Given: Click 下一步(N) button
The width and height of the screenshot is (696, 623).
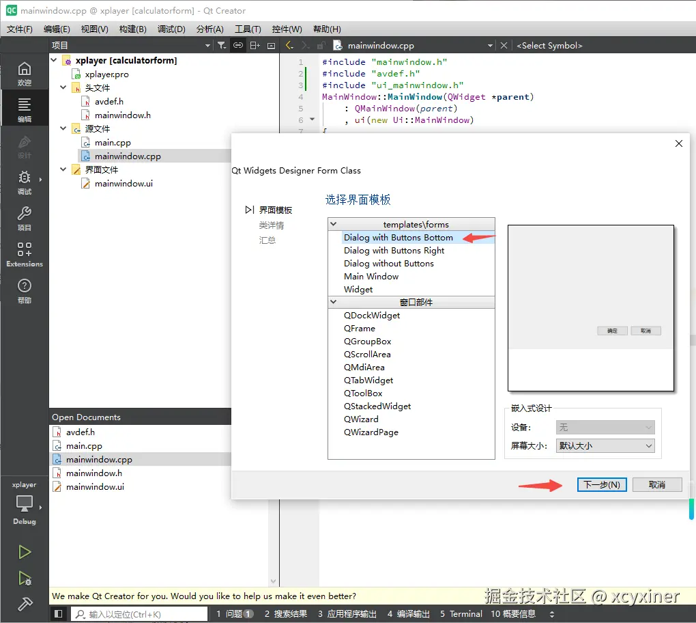Looking at the screenshot, I should point(601,484).
